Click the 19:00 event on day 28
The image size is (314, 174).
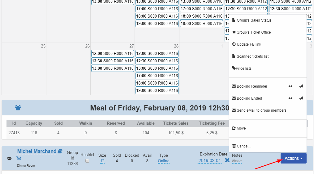click(x=157, y=90)
